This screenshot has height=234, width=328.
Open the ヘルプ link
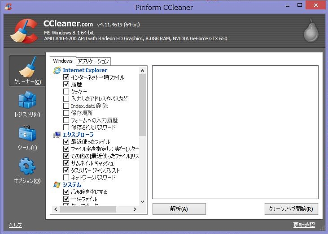pyautogui.click(x=15, y=225)
